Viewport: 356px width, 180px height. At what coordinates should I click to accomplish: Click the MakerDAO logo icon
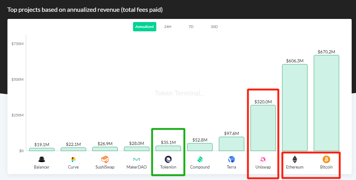136,160
